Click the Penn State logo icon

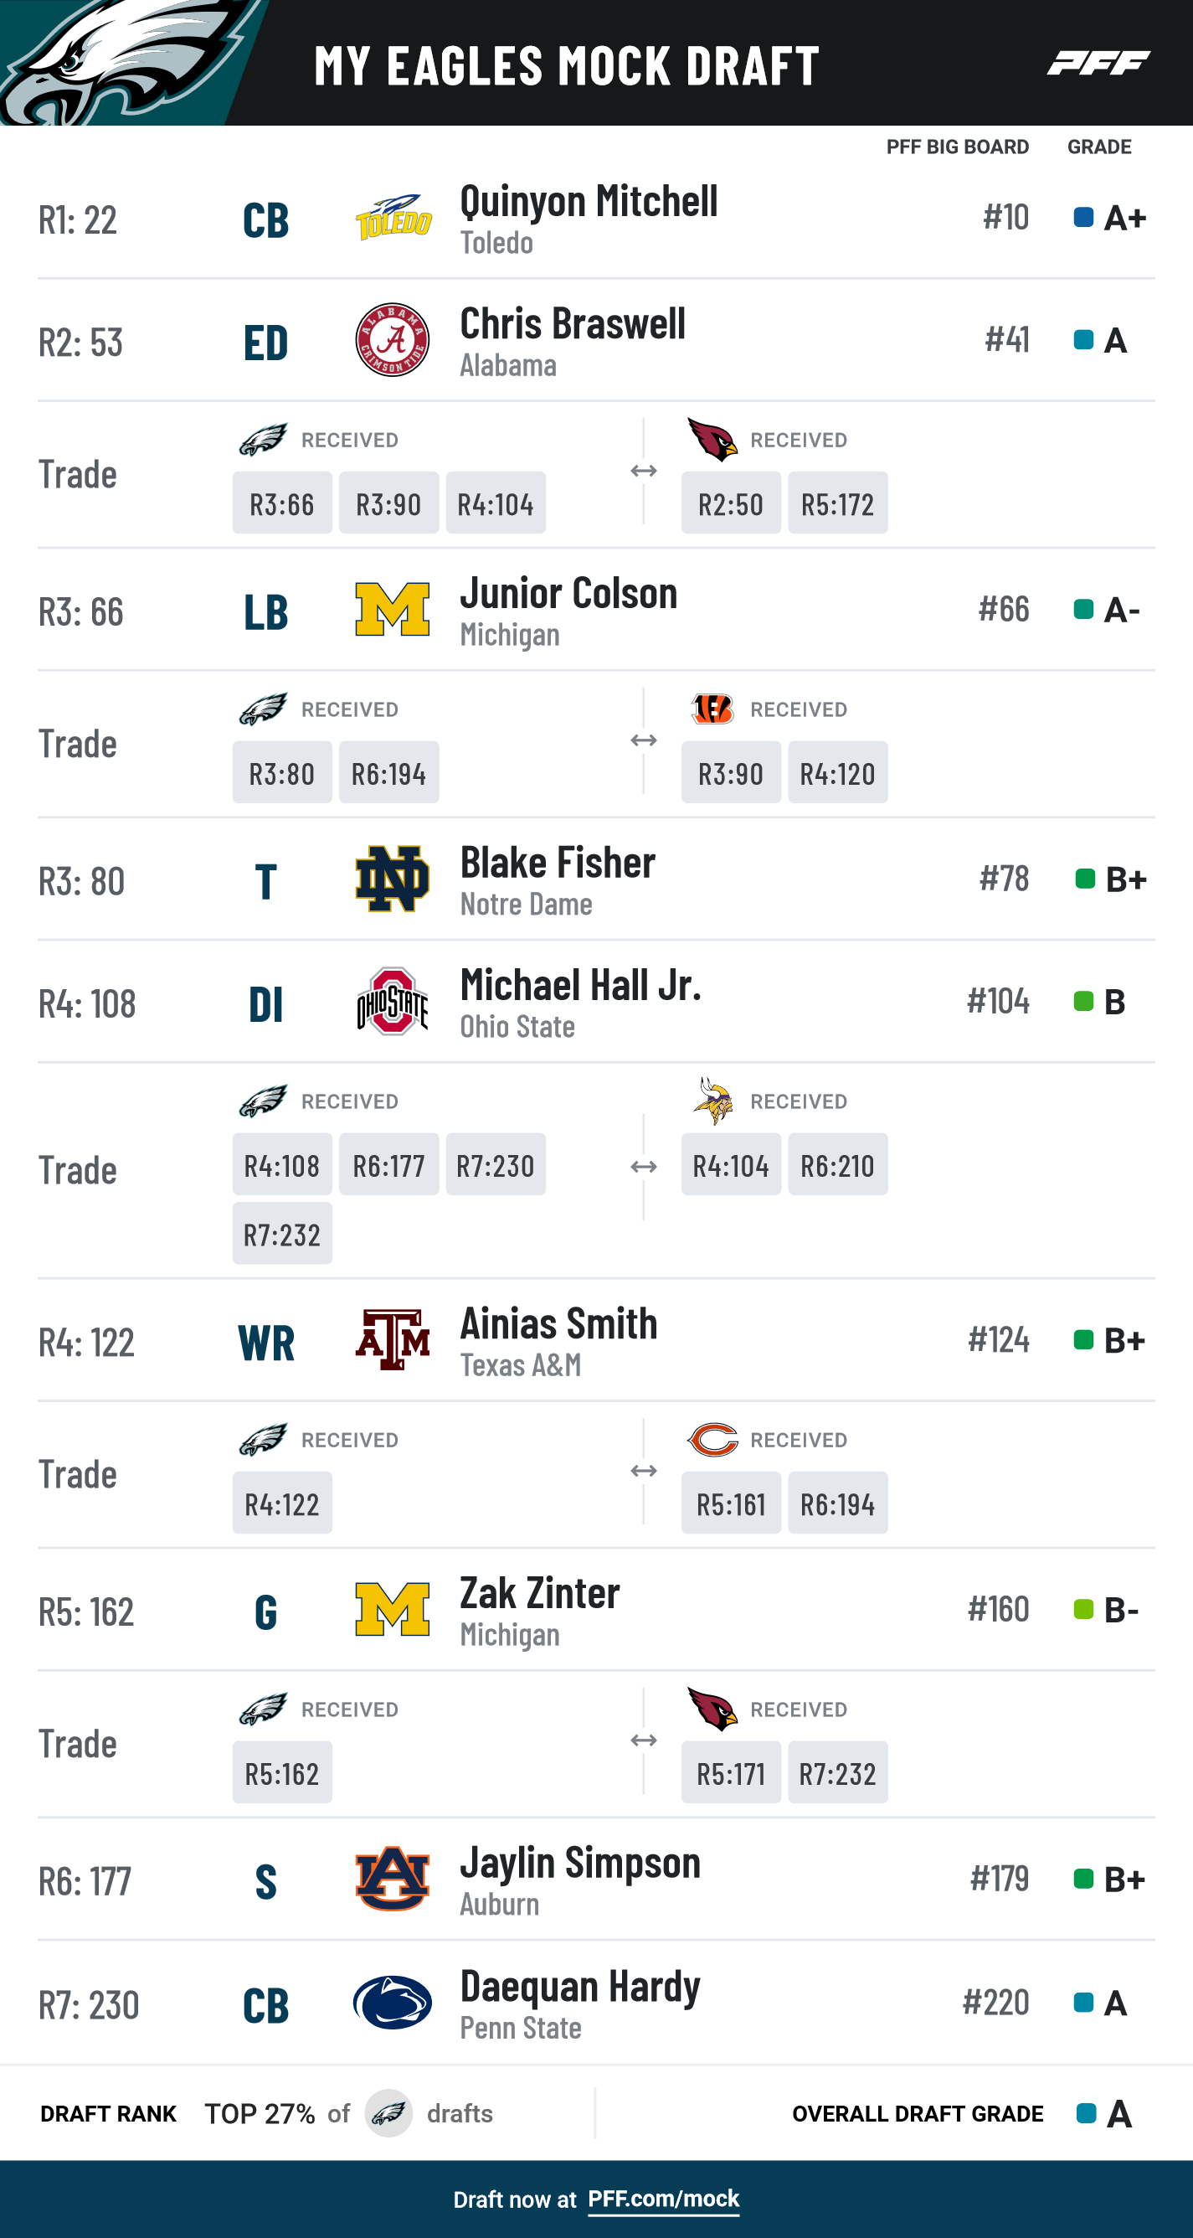pyautogui.click(x=393, y=2002)
